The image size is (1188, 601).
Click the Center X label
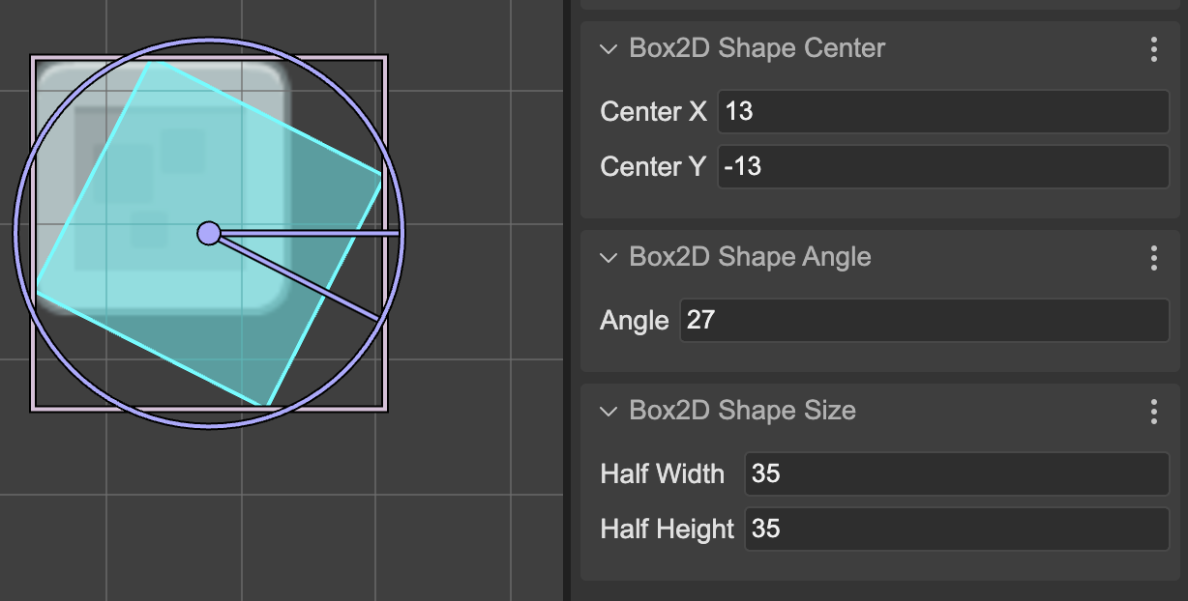[653, 111]
